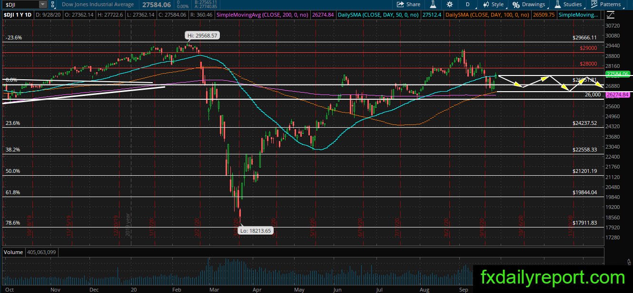633x293 pixels.
Task: Open the Drawings menu
Action: click(x=529, y=4)
